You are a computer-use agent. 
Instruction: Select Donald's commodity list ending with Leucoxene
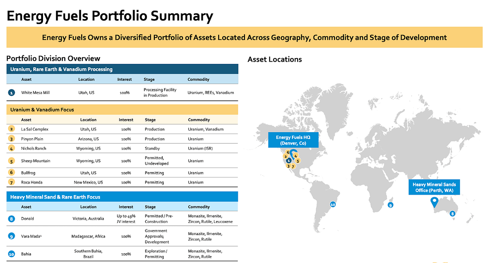[x=210, y=219]
